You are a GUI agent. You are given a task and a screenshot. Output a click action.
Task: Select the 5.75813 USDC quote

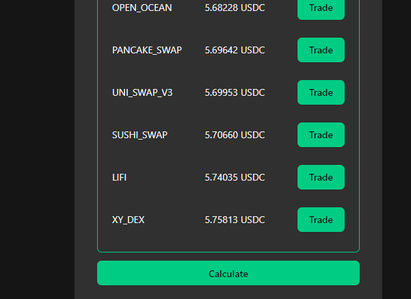235,220
